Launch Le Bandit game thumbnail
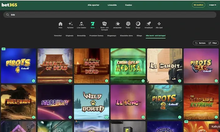220x132 pixels. click(x=165, y=66)
